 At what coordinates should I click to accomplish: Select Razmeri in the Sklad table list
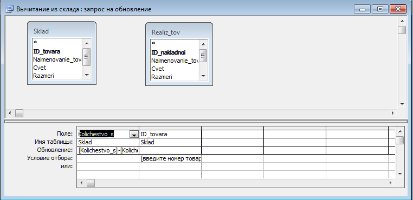point(43,76)
